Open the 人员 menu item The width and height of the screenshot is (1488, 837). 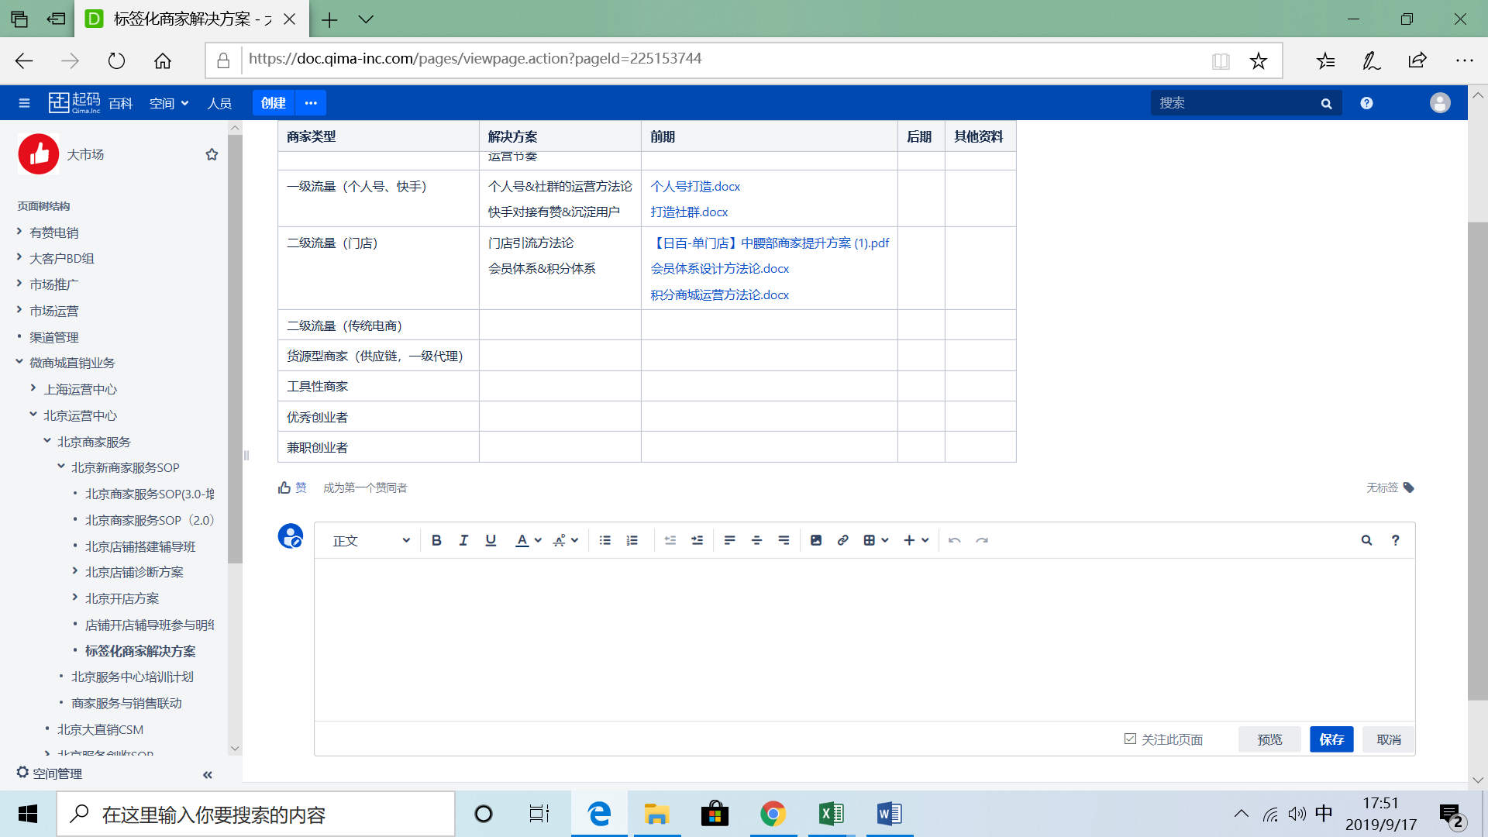point(219,103)
